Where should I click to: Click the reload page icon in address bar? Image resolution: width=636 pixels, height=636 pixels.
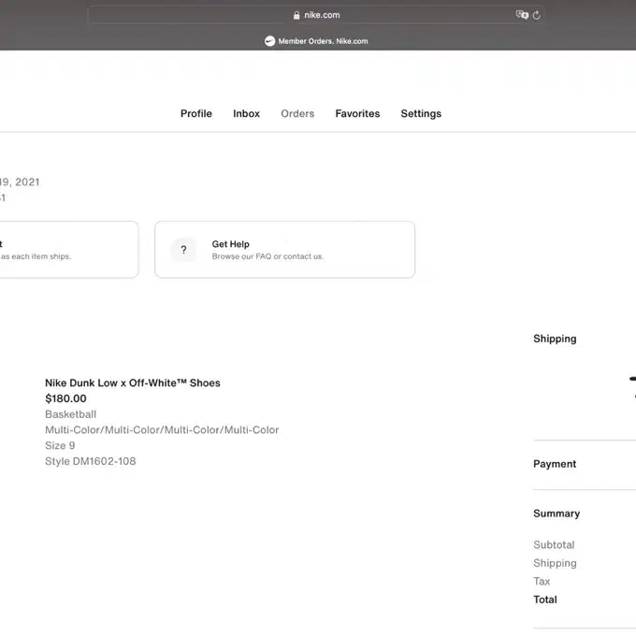pos(536,15)
